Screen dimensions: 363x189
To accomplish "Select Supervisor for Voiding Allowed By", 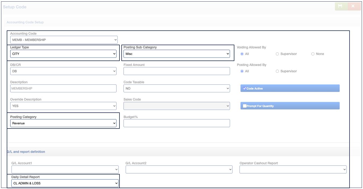I will [277, 54].
